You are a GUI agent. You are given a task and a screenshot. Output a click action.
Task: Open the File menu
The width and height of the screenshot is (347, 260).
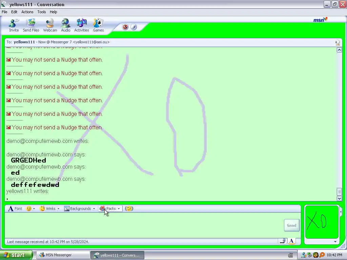tap(4, 12)
